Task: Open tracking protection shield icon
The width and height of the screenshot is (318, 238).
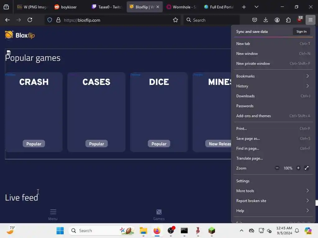Action: coord(50,20)
